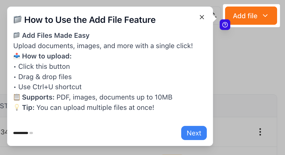The width and height of the screenshot is (285, 155).
Task: Go to the Next tour step
Action: (x=194, y=133)
